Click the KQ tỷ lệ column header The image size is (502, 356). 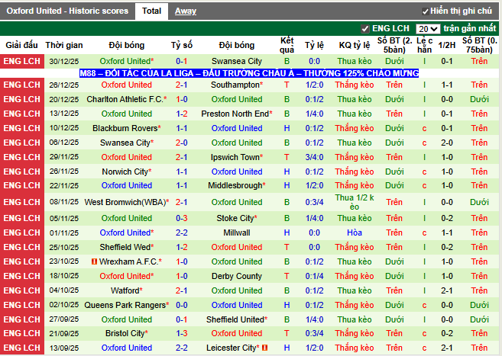click(x=355, y=45)
